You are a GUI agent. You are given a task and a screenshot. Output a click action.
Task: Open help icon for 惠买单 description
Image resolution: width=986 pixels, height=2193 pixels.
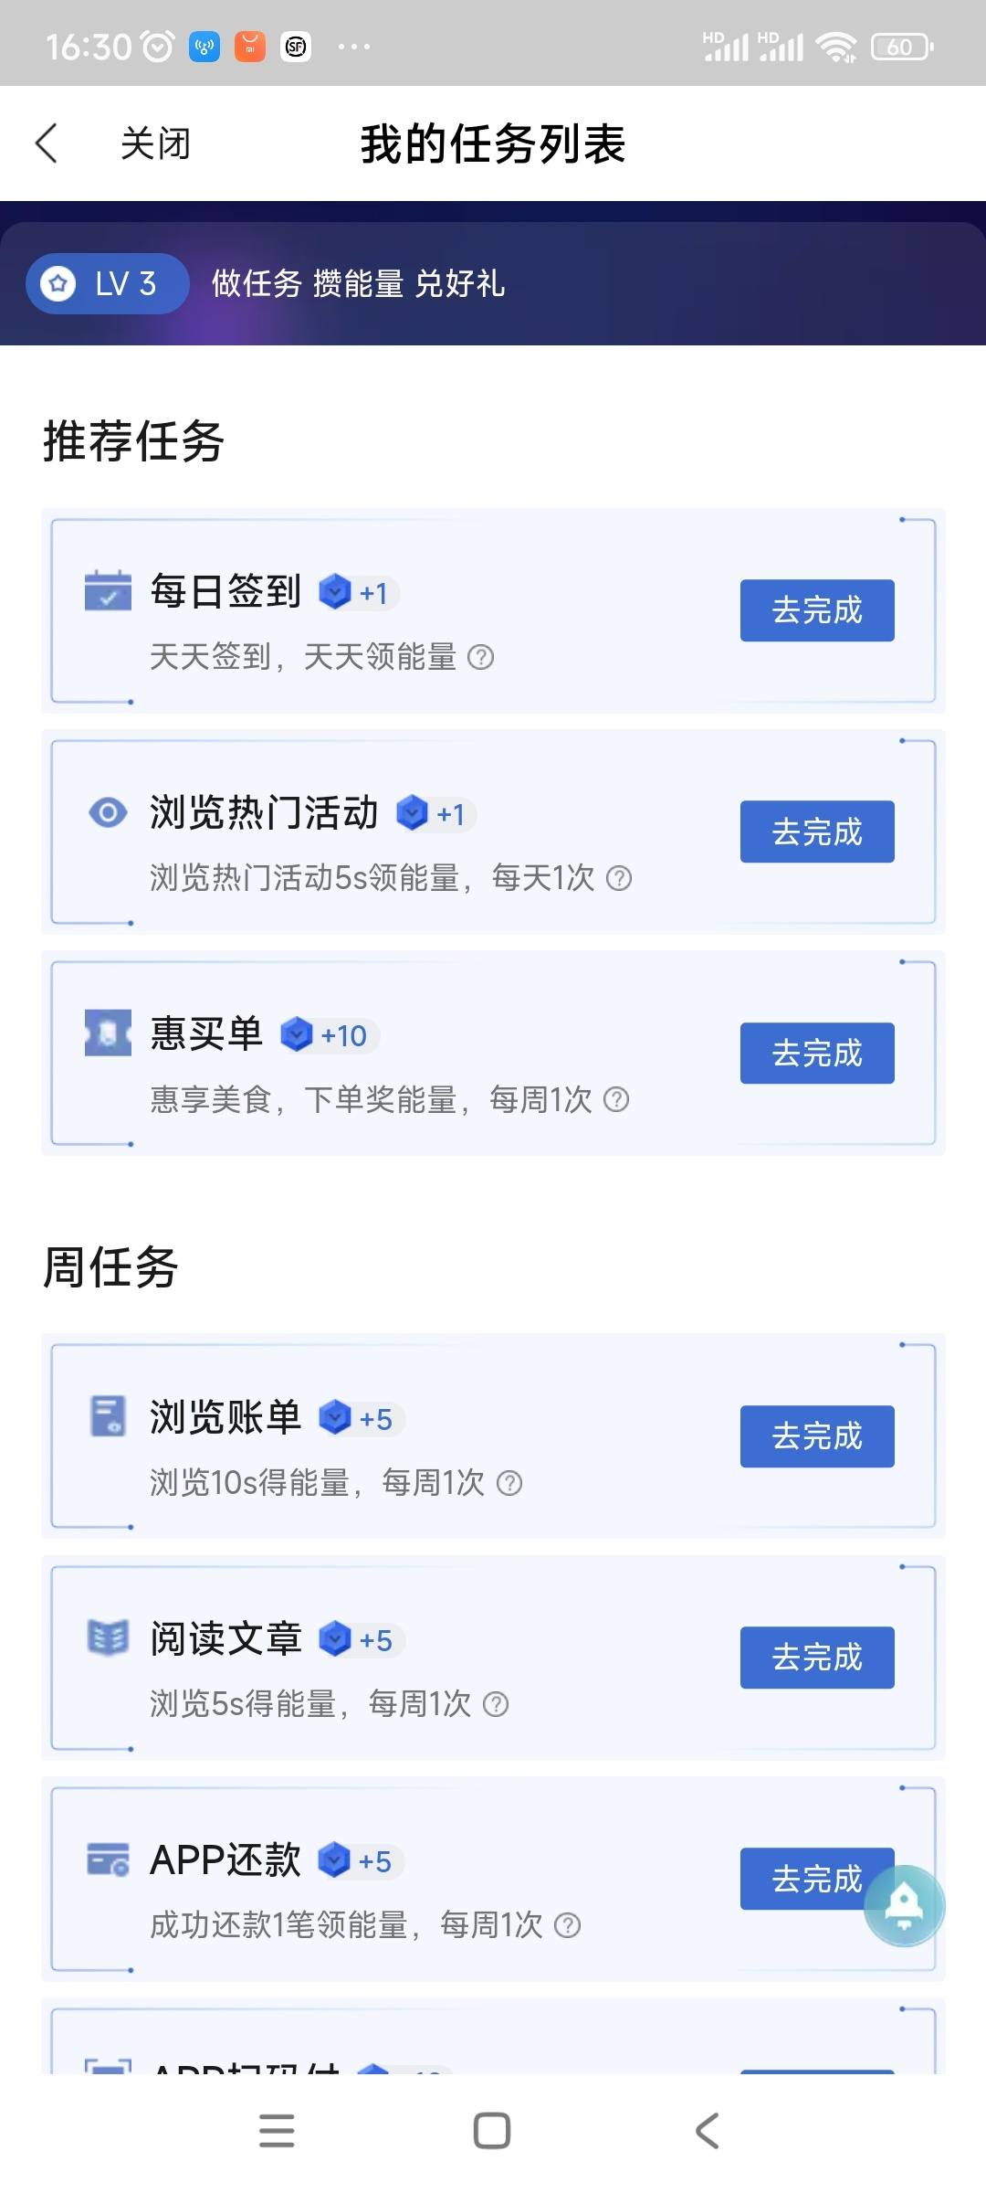[616, 1099]
